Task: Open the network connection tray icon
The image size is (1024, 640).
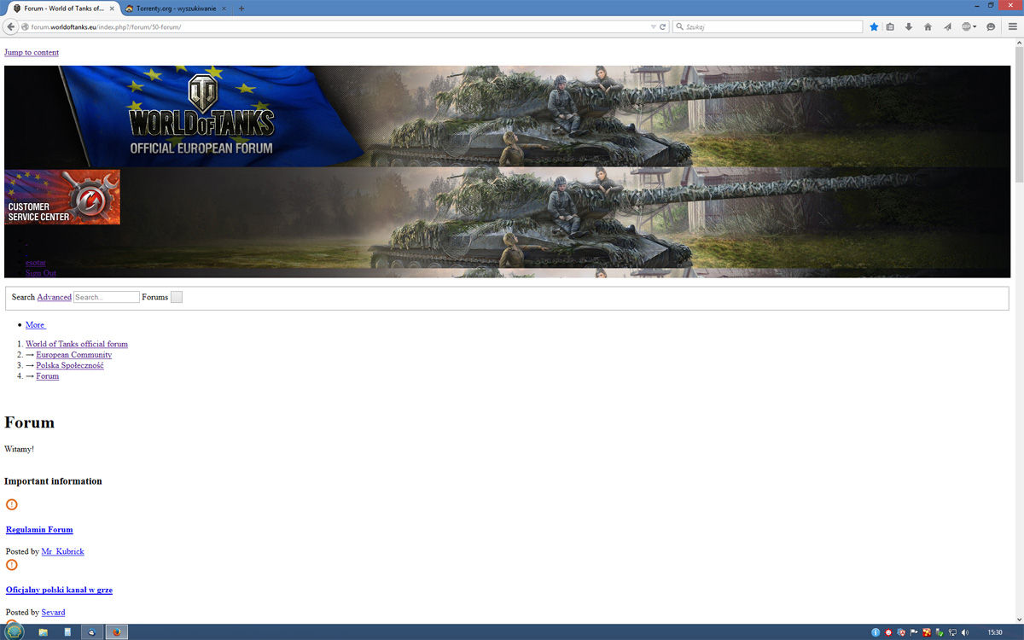Action: [952, 632]
